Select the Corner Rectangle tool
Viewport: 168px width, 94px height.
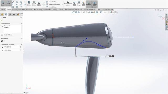(13, 4)
